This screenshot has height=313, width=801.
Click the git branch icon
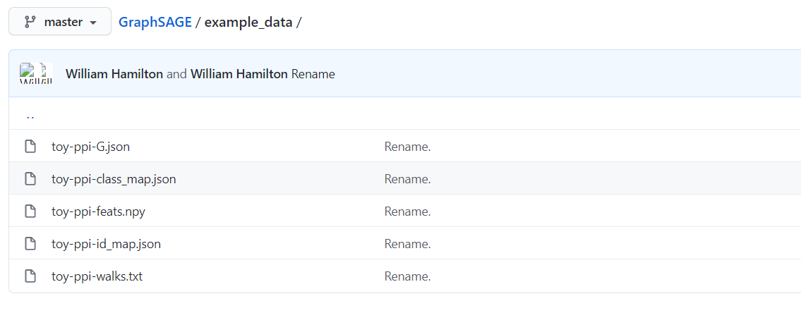[x=30, y=22]
